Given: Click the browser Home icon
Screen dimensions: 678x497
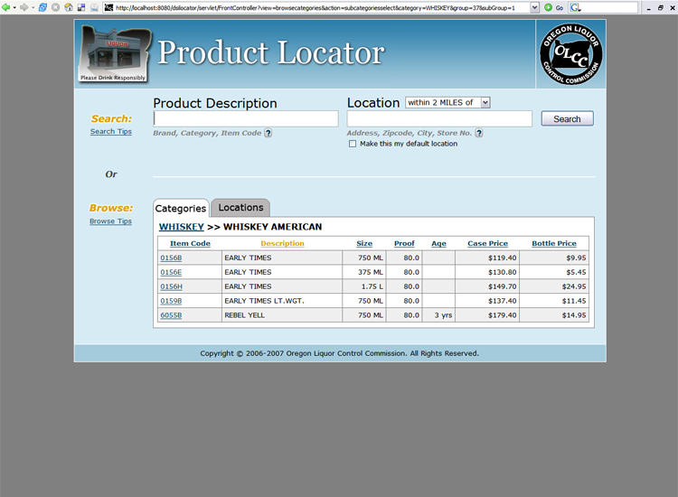Looking at the screenshot, I should coord(69,7).
